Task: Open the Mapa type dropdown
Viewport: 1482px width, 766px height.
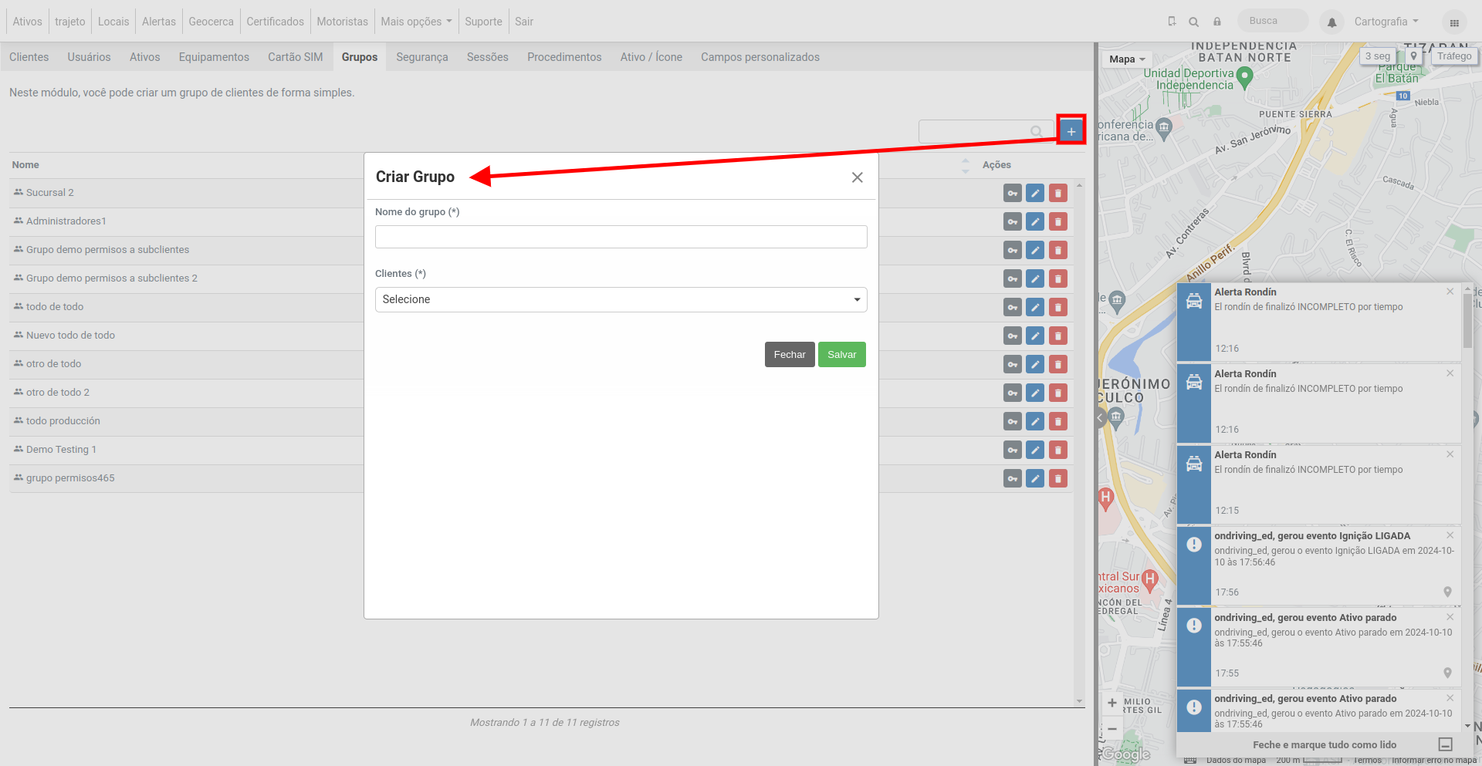Action: pyautogui.click(x=1127, y=59)
